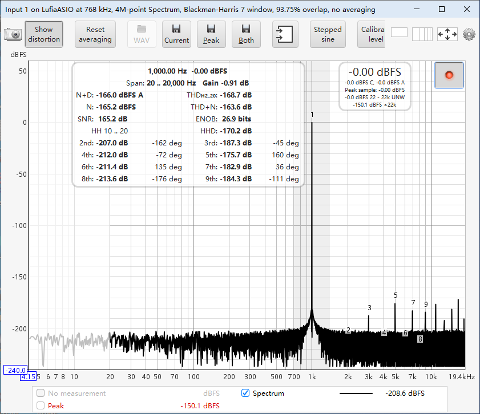Click the Spectrum black line style sample
The image size is (480, 414).
[x=356, y=393]
